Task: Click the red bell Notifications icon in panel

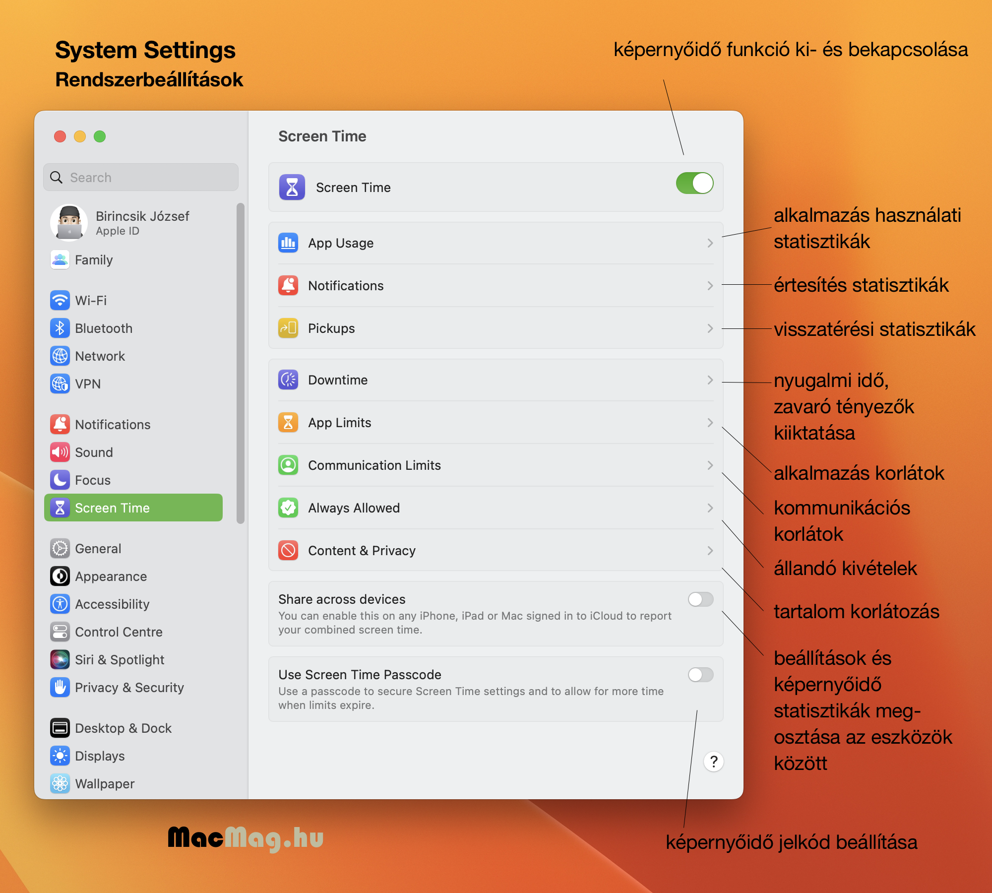Action: (288, 286)
